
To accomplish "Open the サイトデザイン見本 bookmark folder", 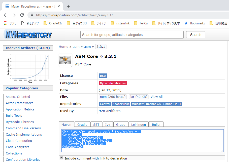I will pyautogui.click(x=166, y=23).
